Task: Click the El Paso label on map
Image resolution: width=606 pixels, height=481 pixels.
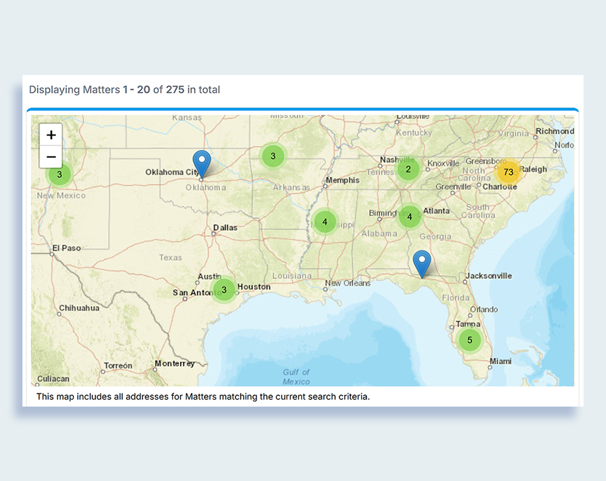Action: tap(66, 248)
